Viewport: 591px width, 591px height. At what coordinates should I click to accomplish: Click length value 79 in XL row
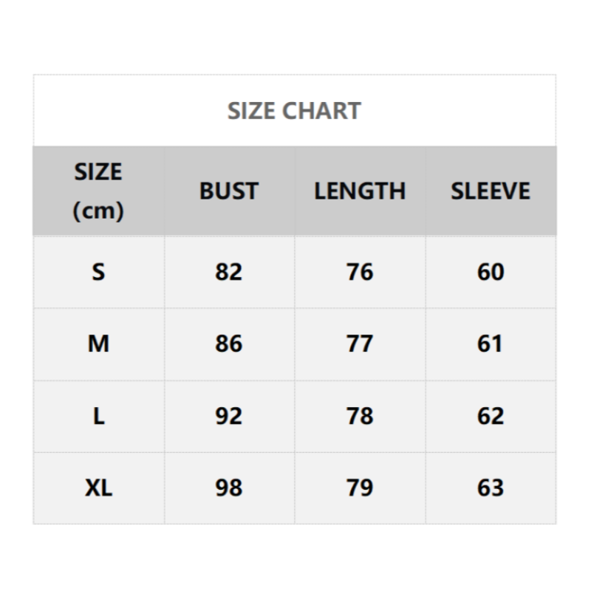(360, 488)
